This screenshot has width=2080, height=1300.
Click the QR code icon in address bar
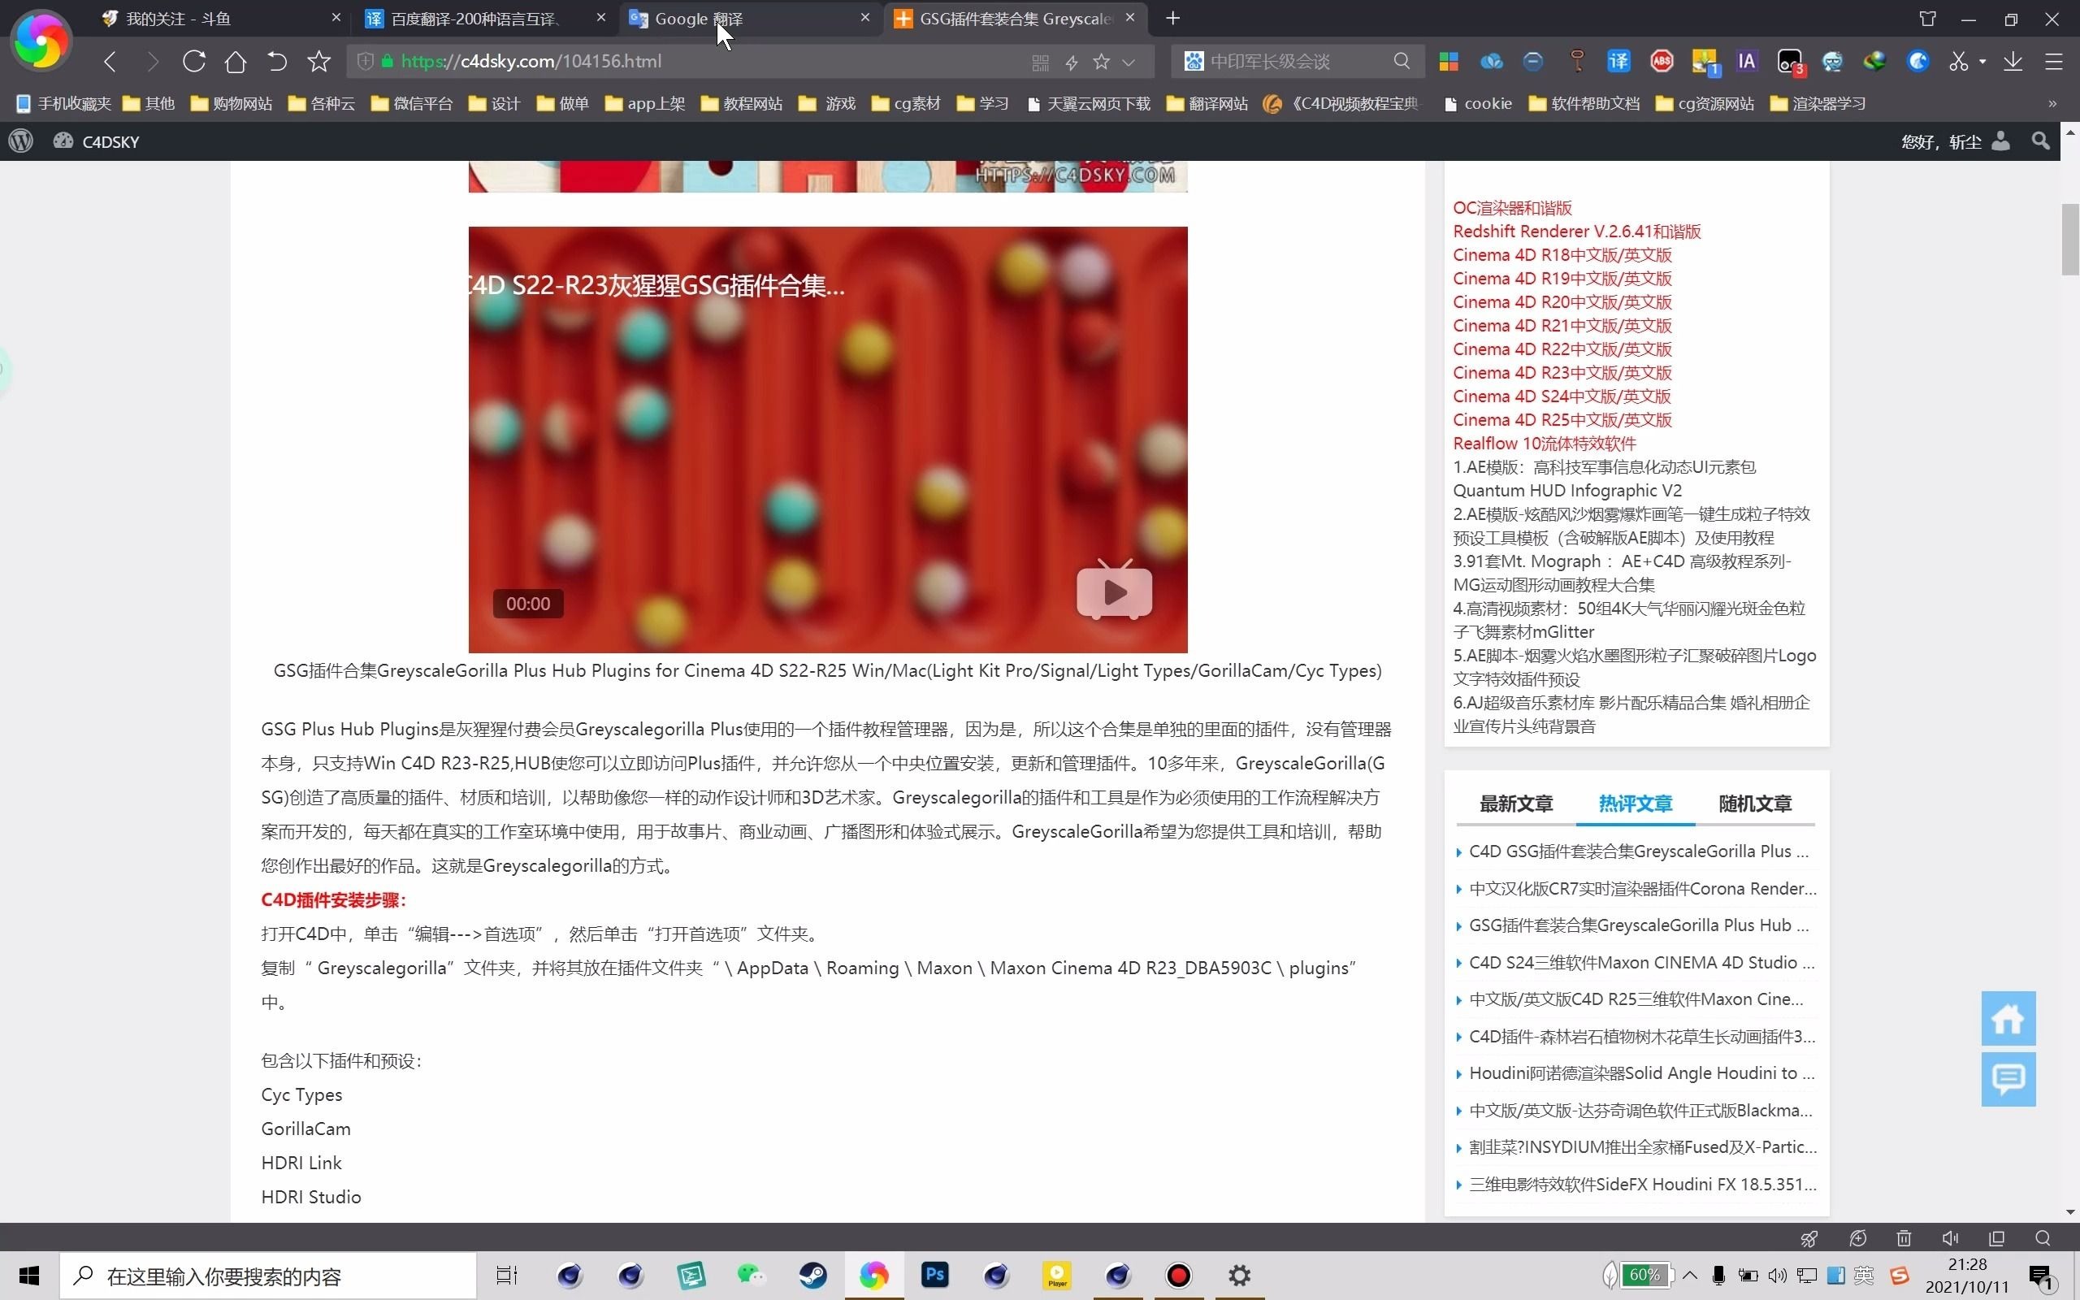tap(1040, 62)
